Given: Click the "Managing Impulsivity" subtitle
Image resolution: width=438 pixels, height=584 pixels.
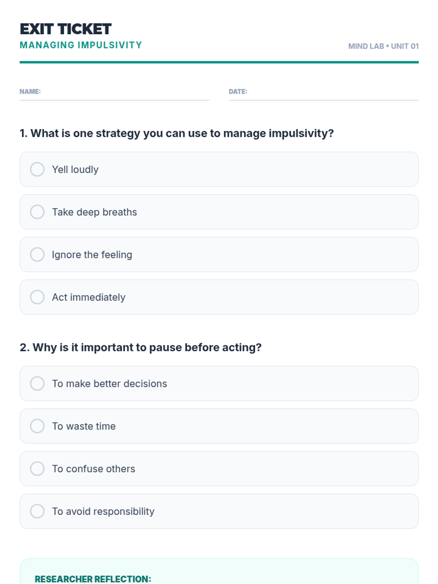Looking at the screenshot, I should pyautogui.click(x=81, y=45).
